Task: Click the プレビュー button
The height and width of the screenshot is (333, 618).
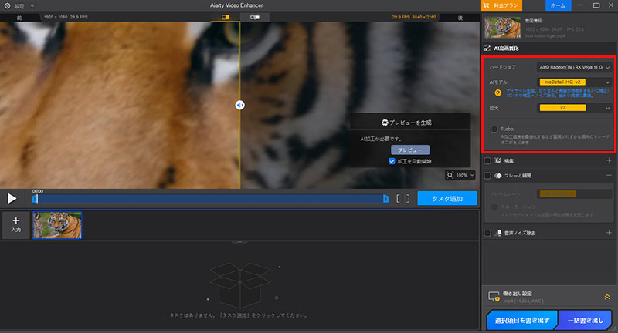Action: [410, 150]
